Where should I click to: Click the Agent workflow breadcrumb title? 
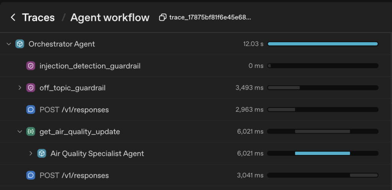[110, 18]
